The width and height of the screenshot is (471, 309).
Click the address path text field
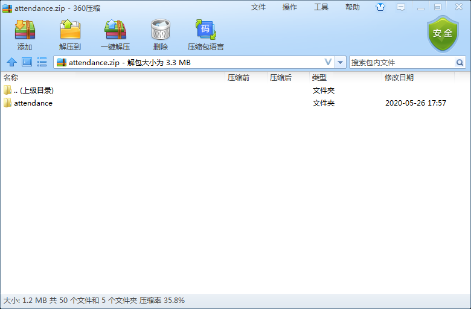[195, 62]
